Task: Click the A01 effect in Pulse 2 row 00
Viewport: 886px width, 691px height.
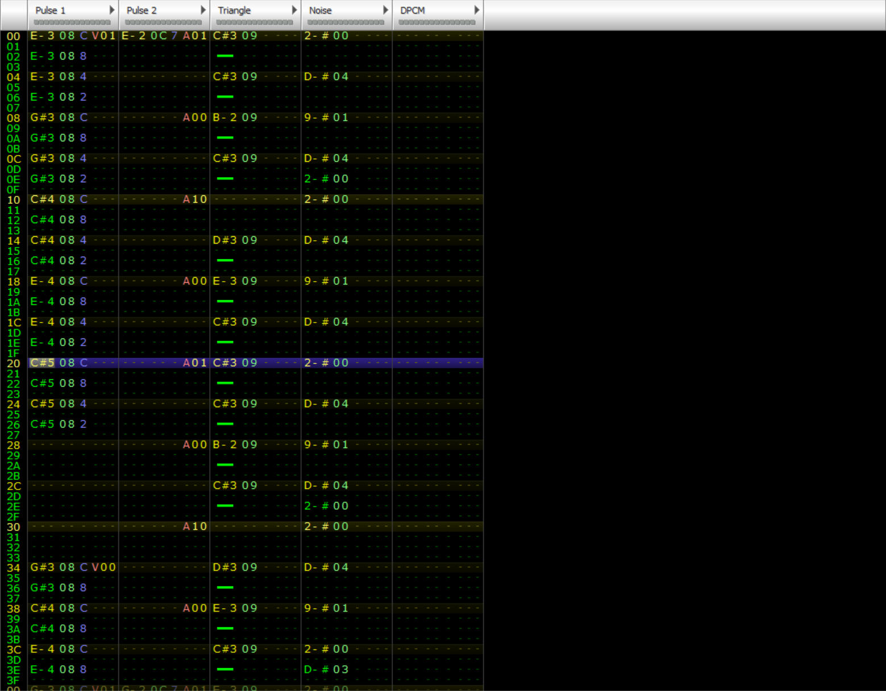Action: pos(194,35)
